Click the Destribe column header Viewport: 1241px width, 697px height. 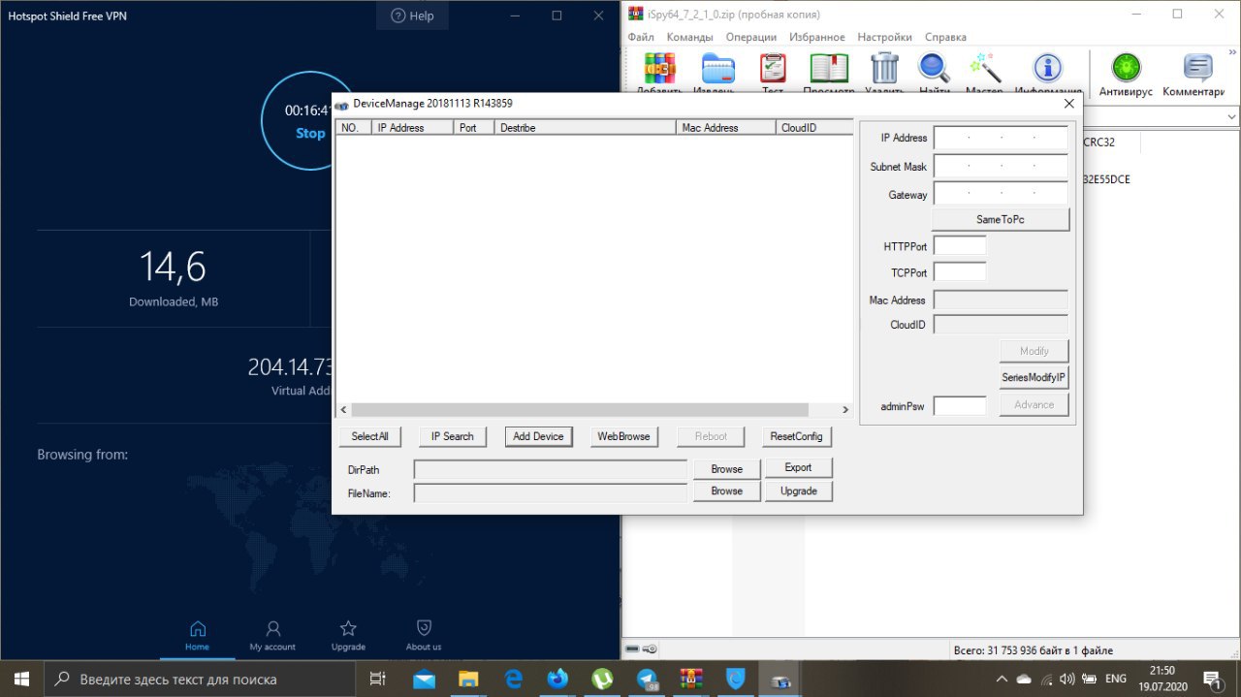[x=585, y=128]
